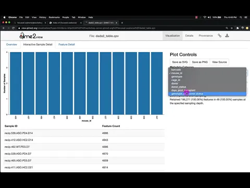This screenshot has width=250, height=188.
Task: Click the yellow profile avatar icon
Action: coord(247,28)
